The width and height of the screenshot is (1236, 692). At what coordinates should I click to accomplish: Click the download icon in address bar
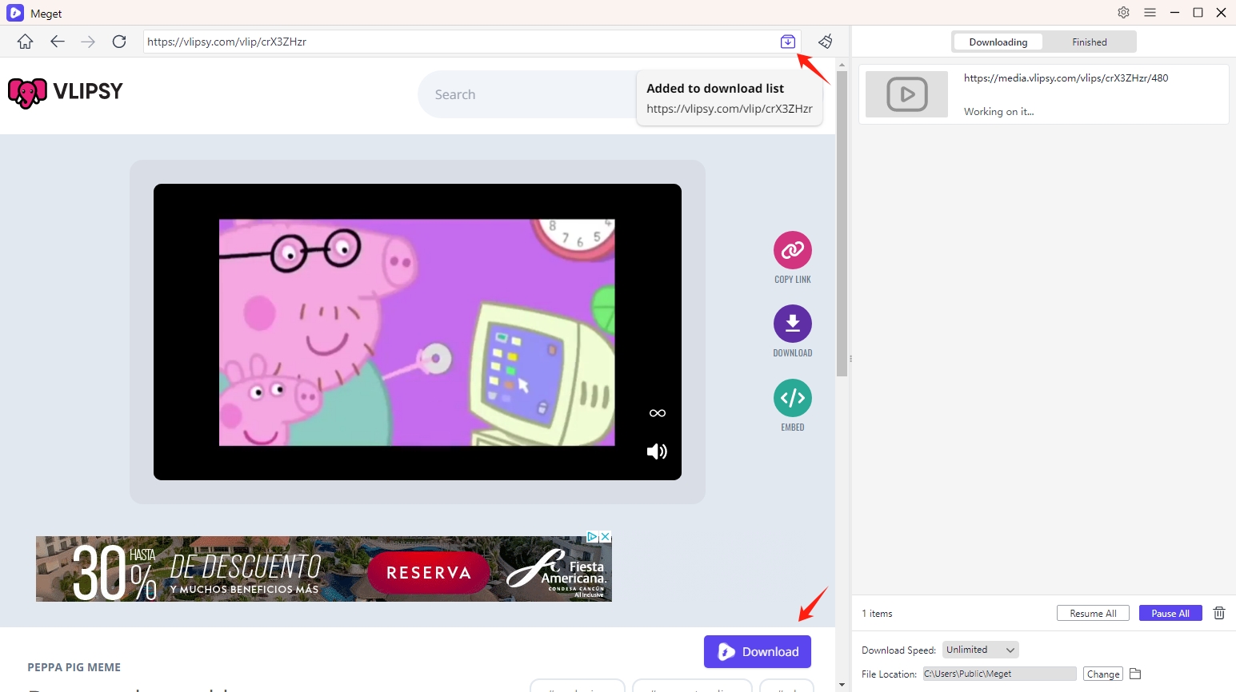788,42
